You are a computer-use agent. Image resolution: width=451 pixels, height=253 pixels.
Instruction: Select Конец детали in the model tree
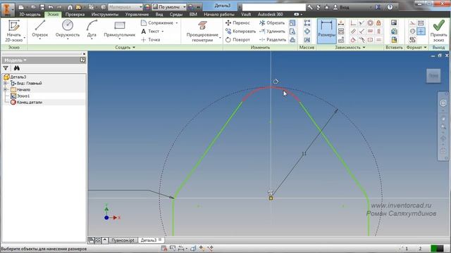tap(27, 102)
